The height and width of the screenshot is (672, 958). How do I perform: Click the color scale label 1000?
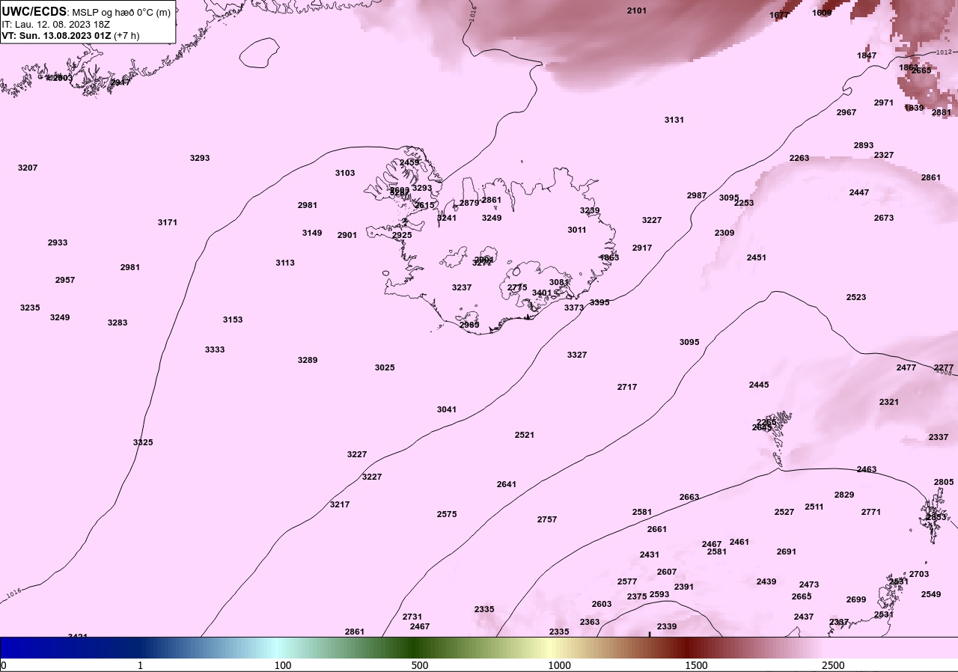click(559, 665)
